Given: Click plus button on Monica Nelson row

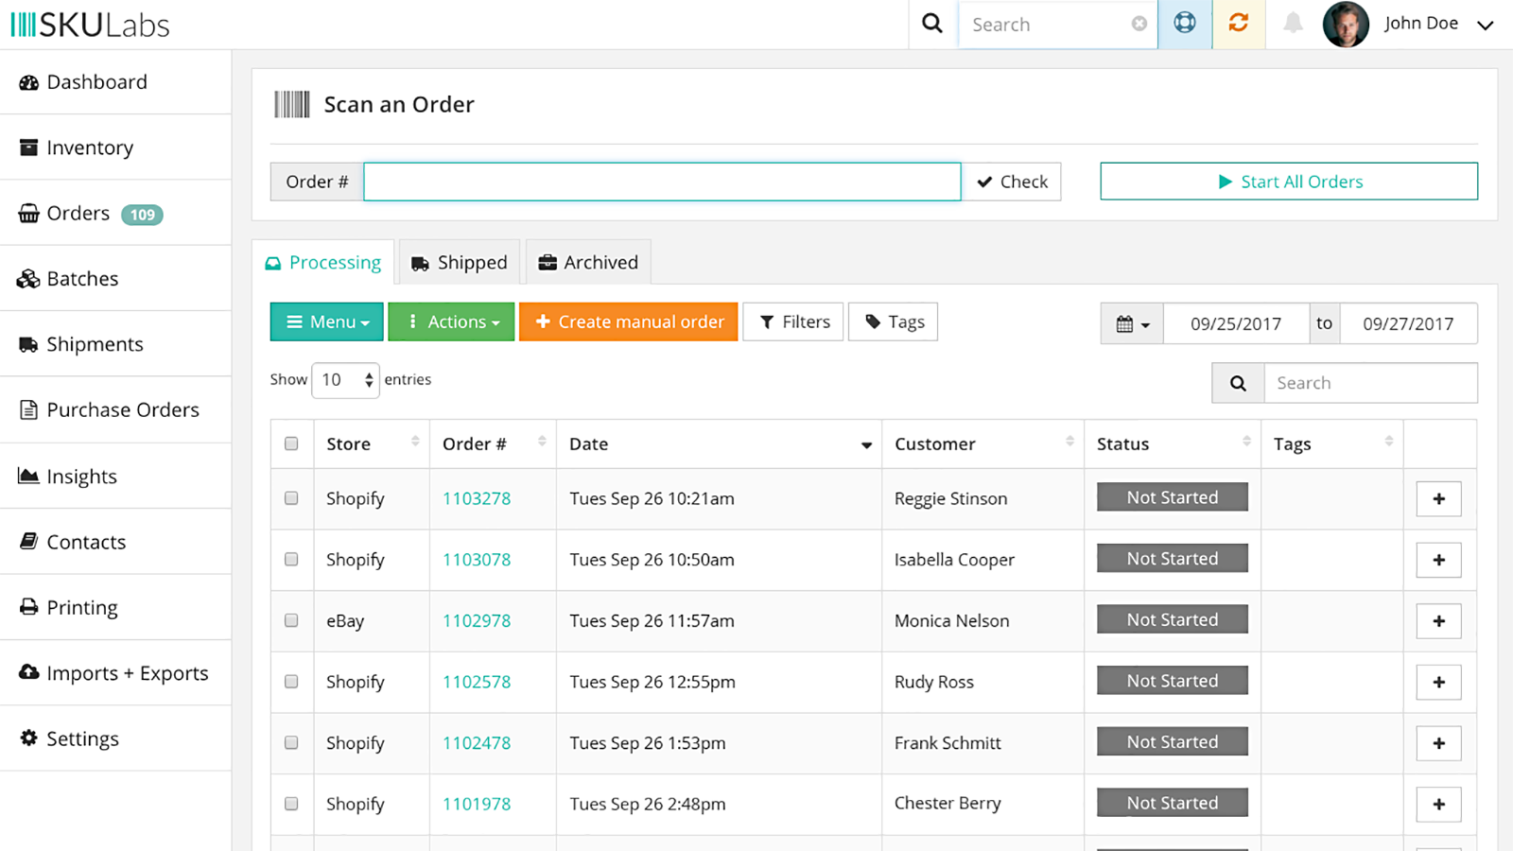Looking at the screenshot, I should tap(1438, 621).
